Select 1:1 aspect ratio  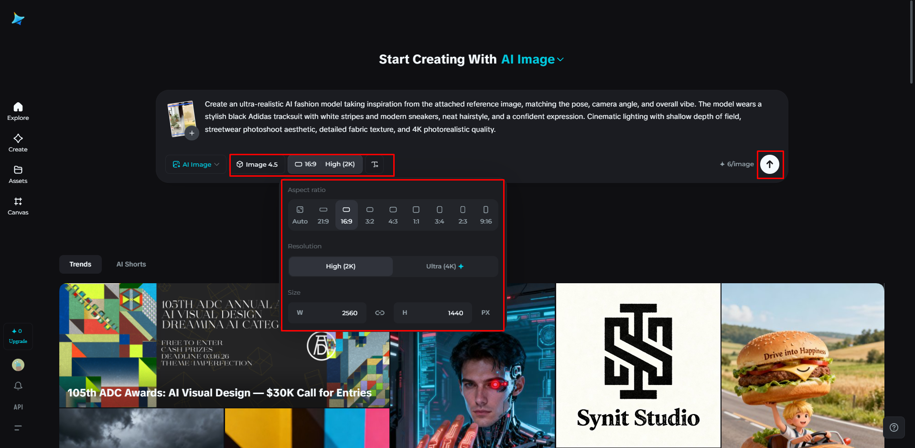coord(416,215)
